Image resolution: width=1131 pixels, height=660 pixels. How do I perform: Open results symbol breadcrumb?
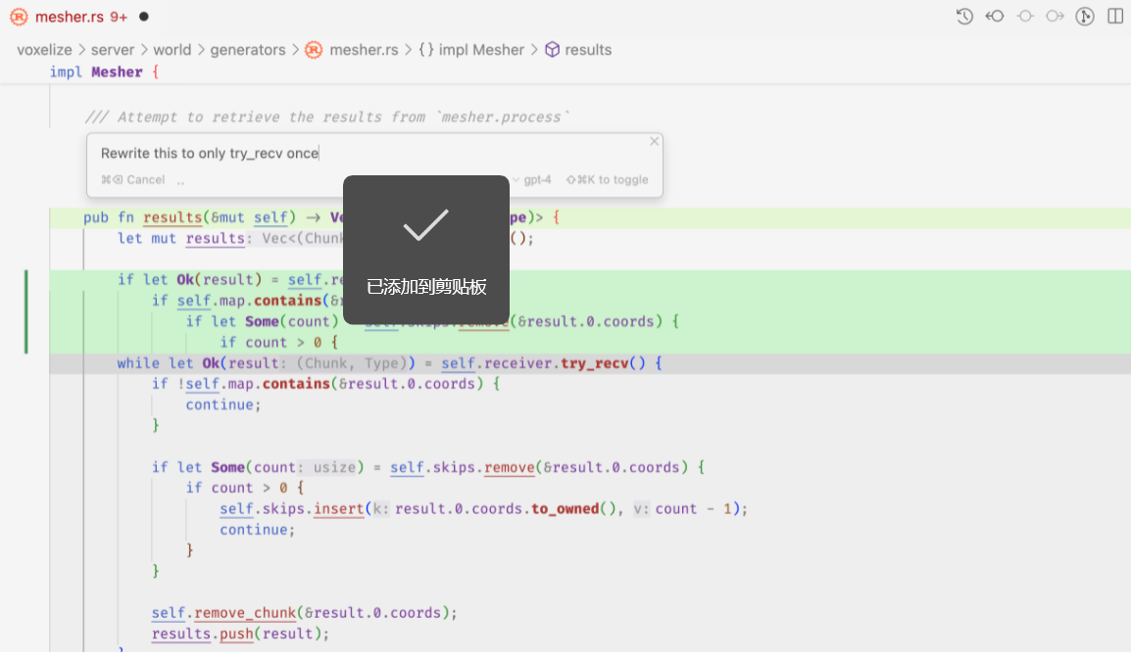578,50
